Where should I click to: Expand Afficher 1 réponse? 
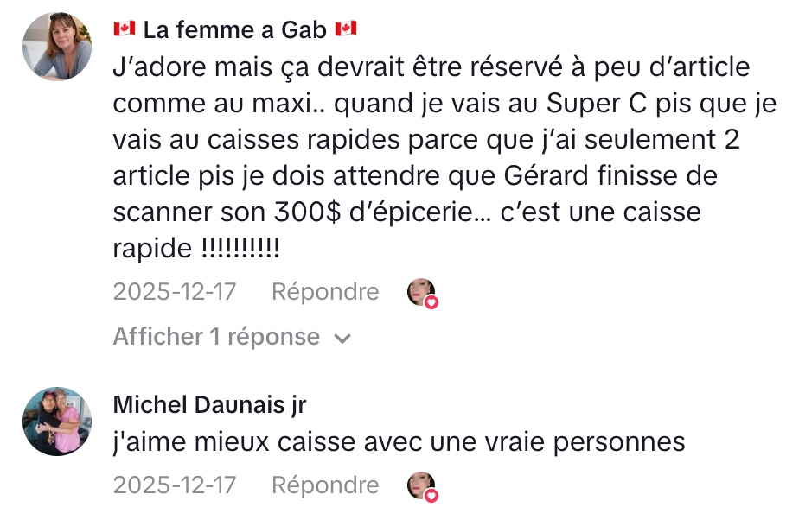pos(216,337)
